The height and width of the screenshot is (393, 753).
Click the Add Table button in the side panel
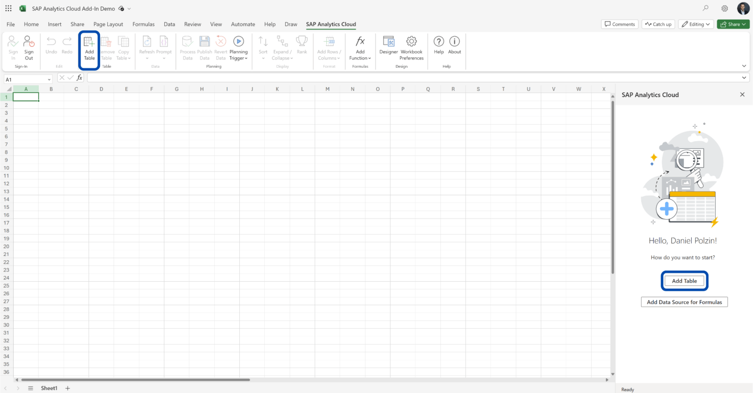coord(684,281)
